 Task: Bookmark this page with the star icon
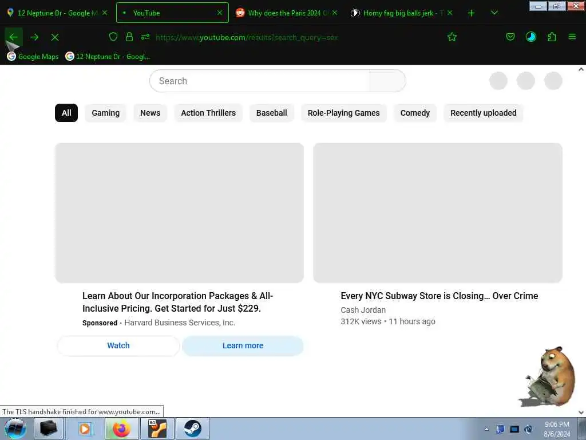pos(452,37)
